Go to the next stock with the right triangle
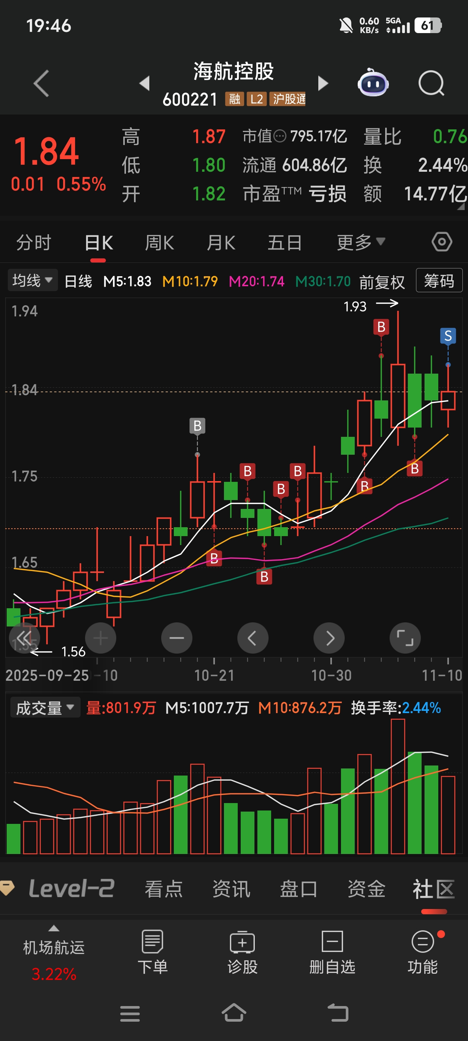 323,83
